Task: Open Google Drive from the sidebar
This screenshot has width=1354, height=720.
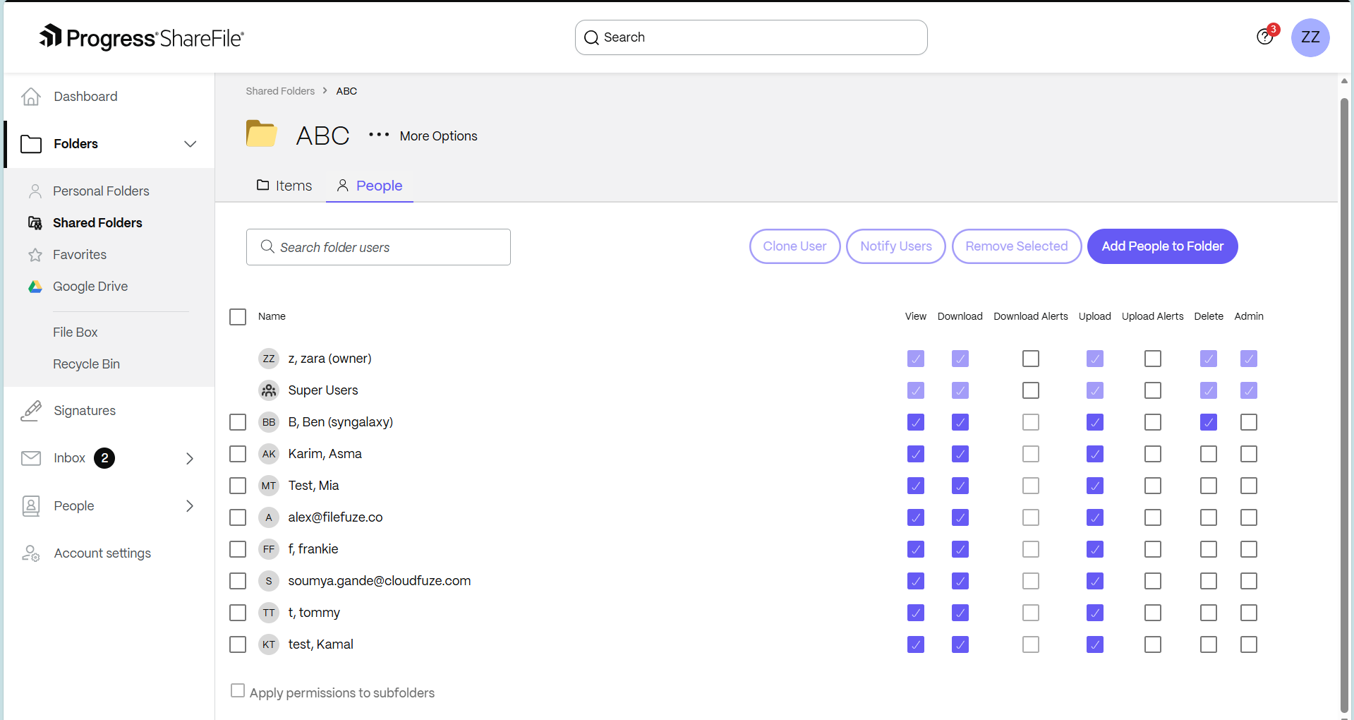Action: (35, 287)
